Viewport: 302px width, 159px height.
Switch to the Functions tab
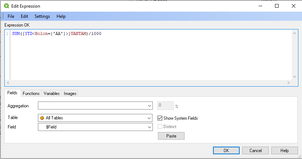pos(31,93)
